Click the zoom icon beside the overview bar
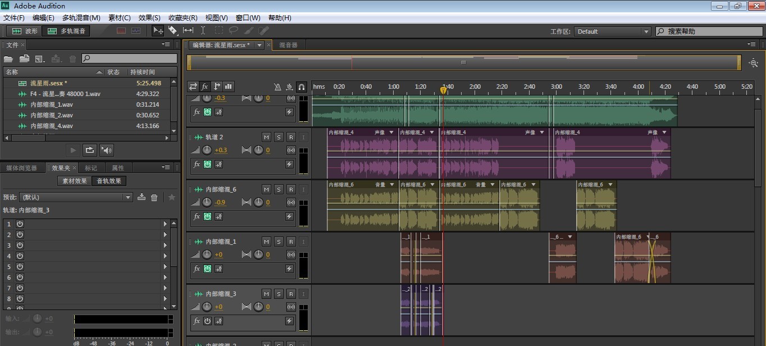766x346 pixels. [753, 63]
